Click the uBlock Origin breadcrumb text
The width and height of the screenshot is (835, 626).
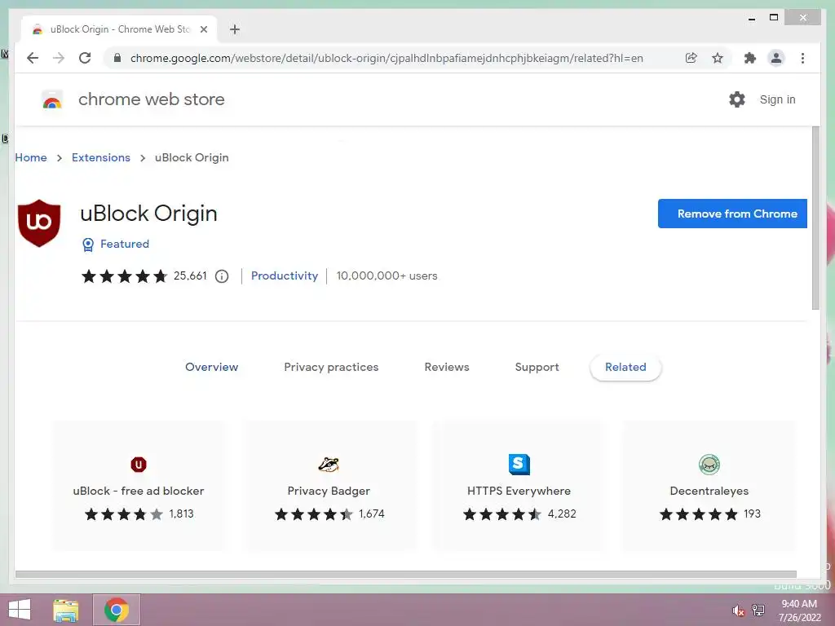click(192, 157)
